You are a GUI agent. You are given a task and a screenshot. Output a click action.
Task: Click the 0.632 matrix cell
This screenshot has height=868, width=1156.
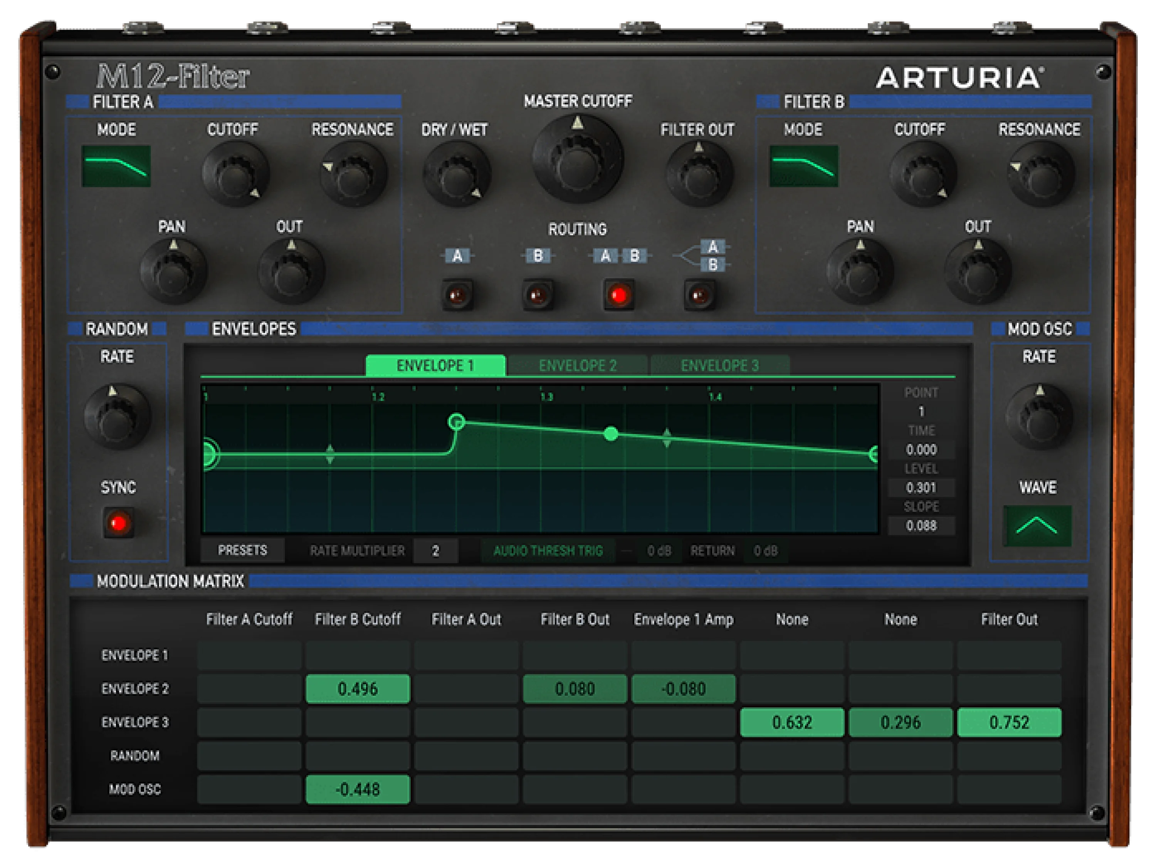tap(792, 722)
